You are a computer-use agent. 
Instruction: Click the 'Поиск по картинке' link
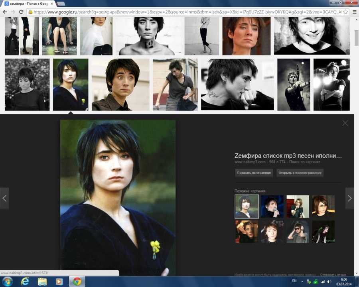[x=305, y=162]
